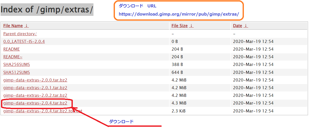Open the SHA512SUMS file

pyautogui.click(x=17, y=72)
